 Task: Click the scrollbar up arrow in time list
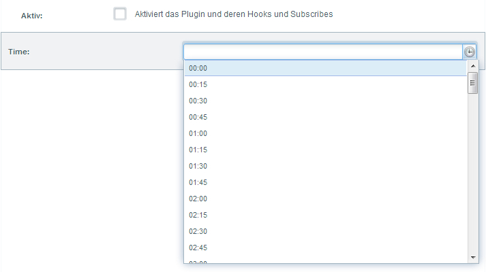472,65
